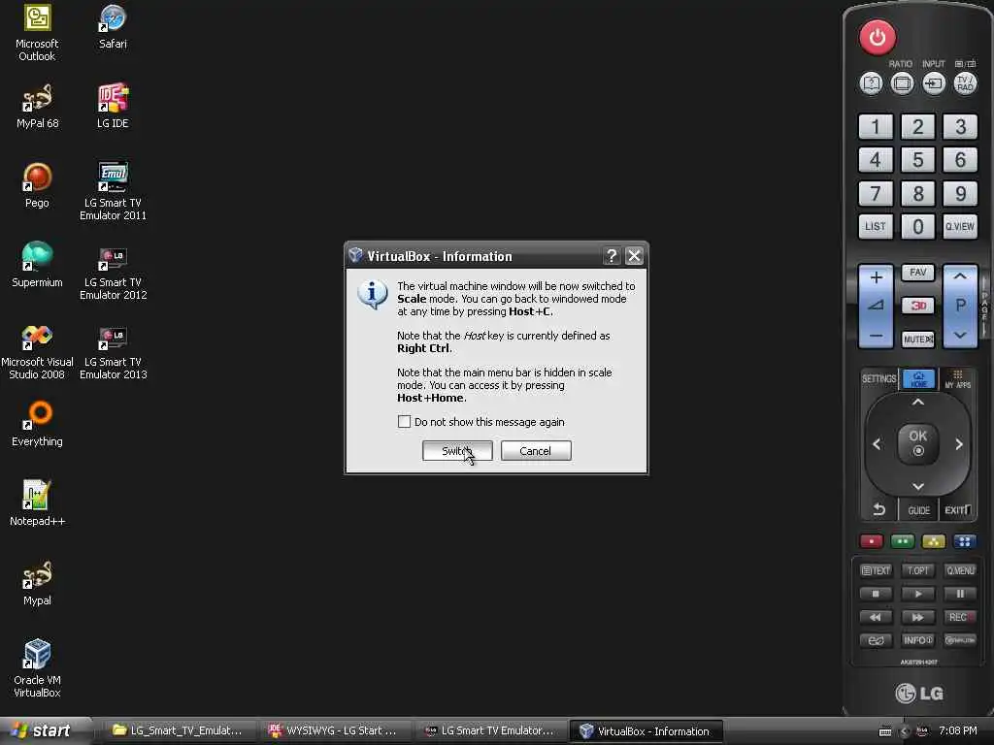Increase volume with the plus button

[x=877, y=277]
